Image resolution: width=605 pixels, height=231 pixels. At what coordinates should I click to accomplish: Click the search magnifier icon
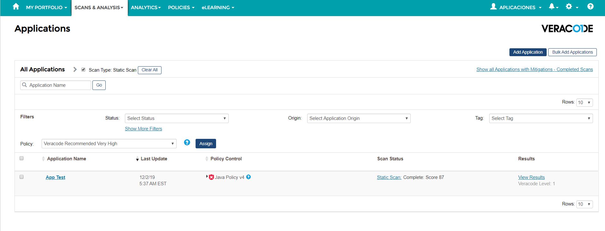(25, 85)
